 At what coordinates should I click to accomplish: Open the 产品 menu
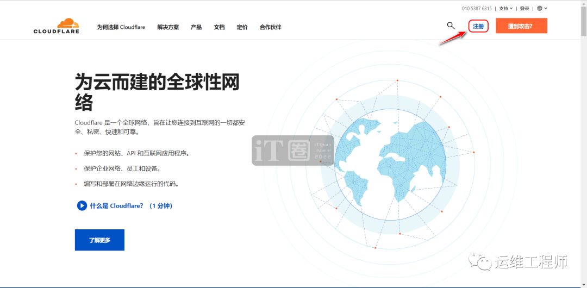196,27
